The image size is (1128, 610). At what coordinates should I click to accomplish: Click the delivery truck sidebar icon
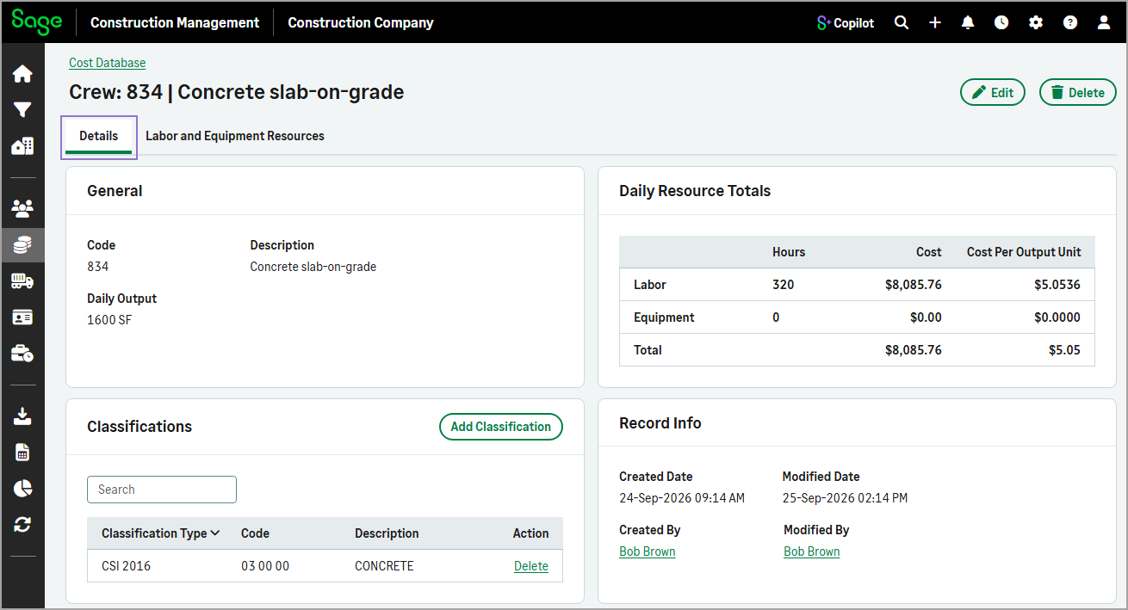[x=22, y=281]
